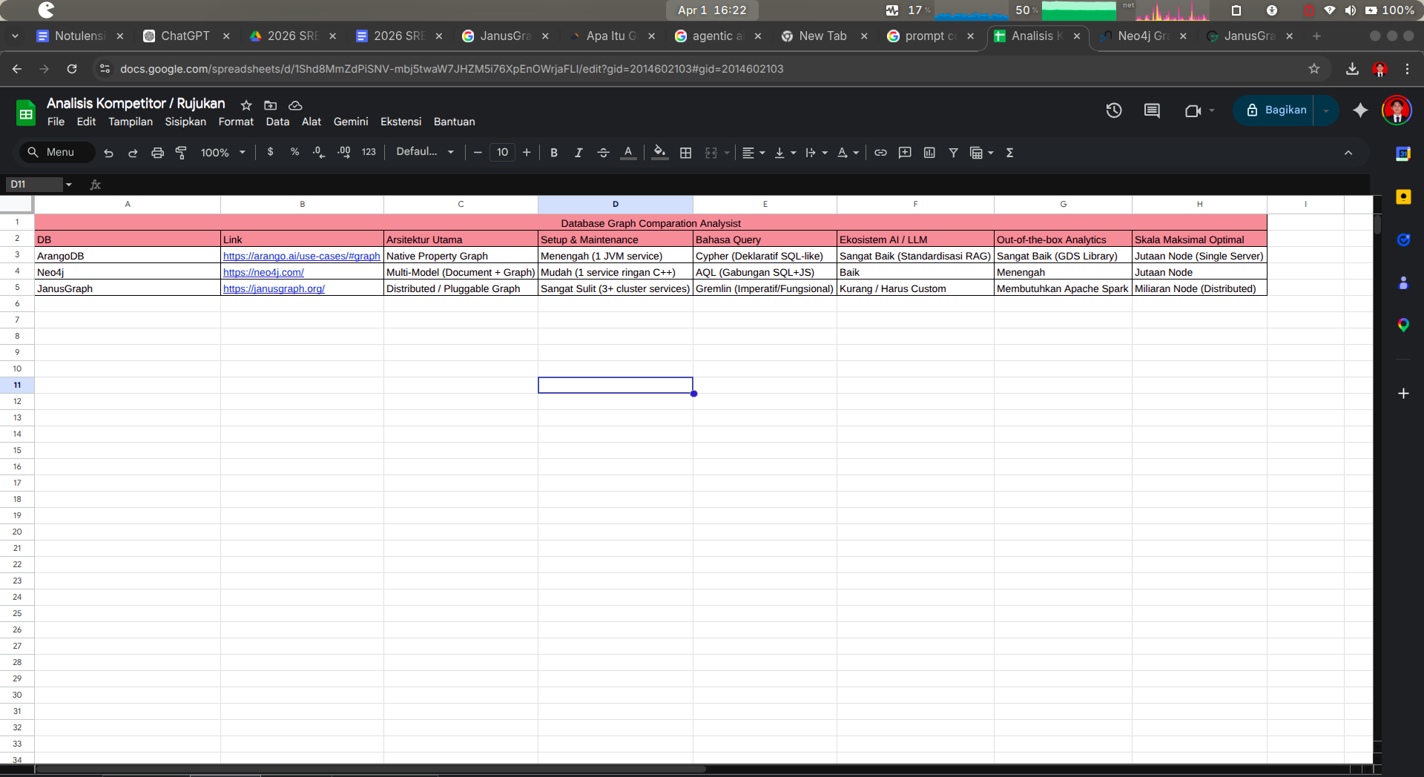Toggle strikethrough formatting
The image size is (1424, 777).
click(603, 153)
